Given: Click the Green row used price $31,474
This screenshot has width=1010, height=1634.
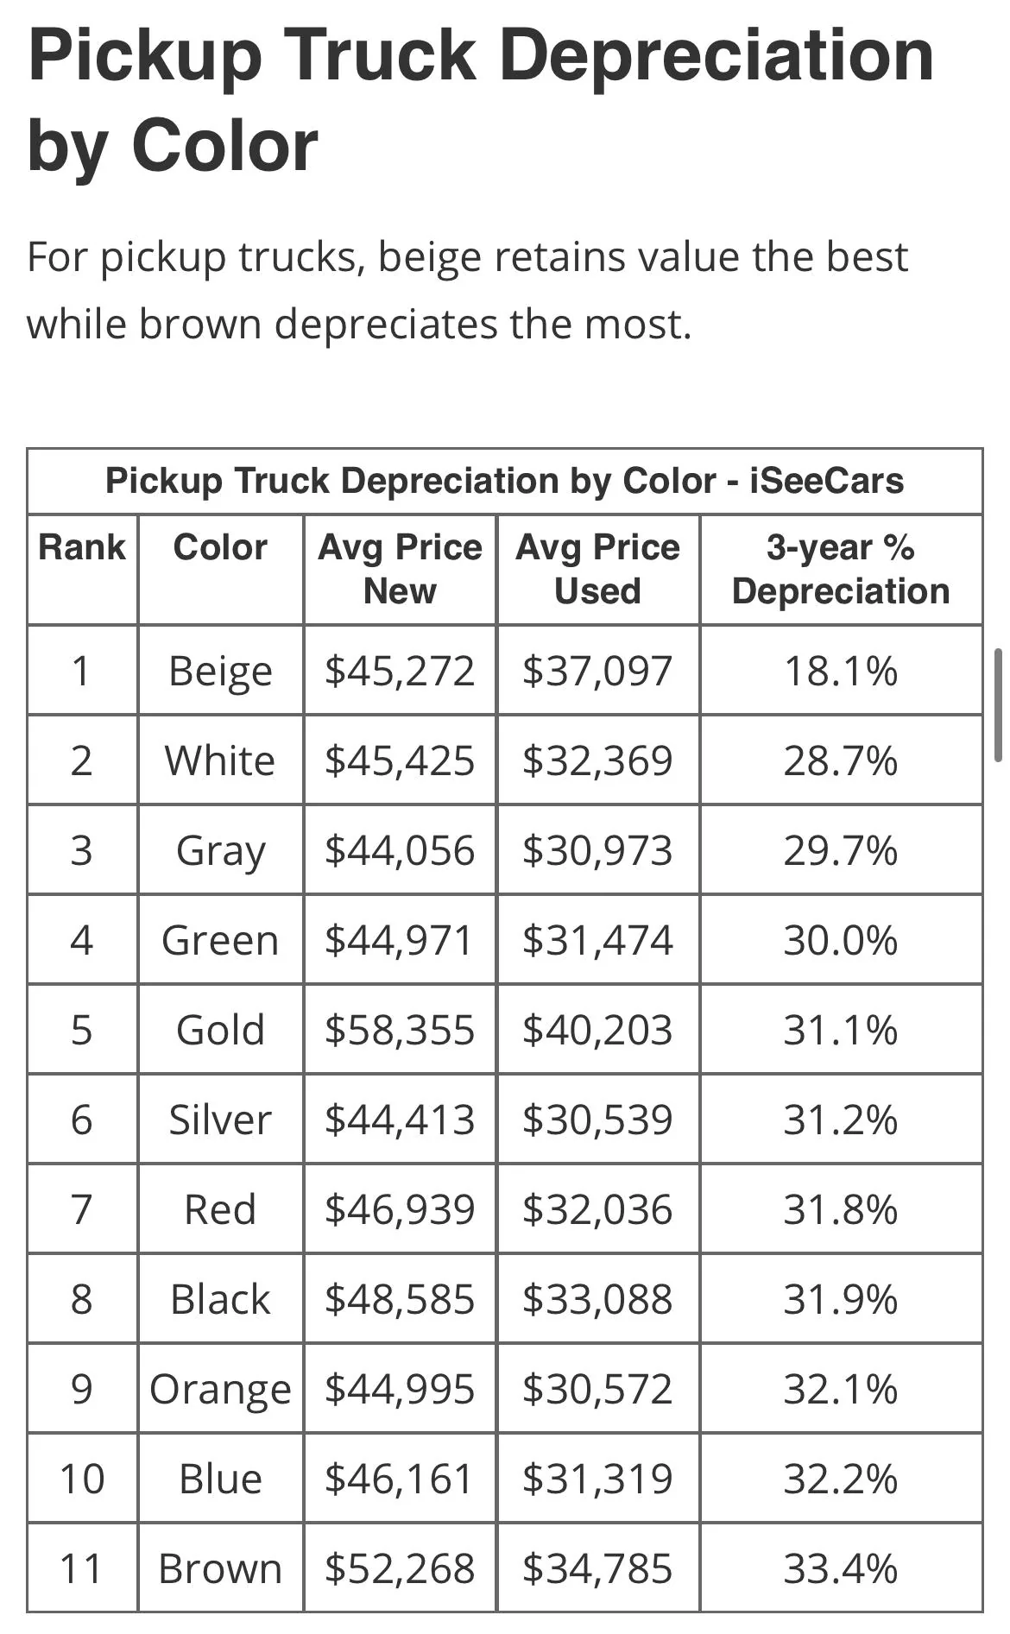Looking at the screenshot, I should (x=597, y=940).
